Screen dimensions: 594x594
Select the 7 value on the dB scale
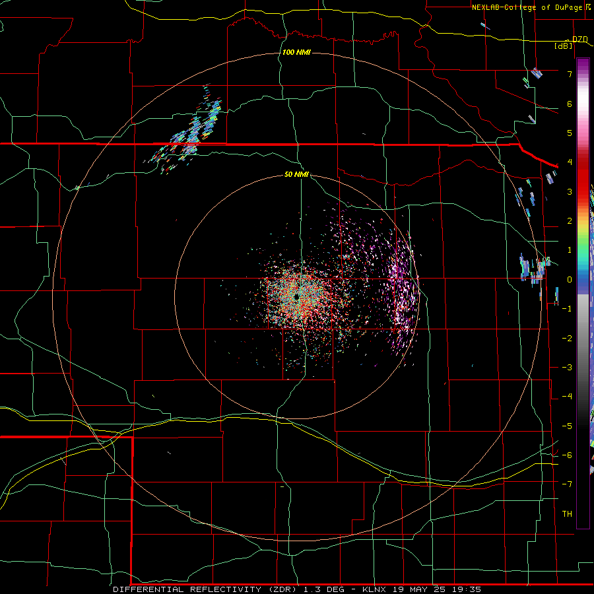570,74
